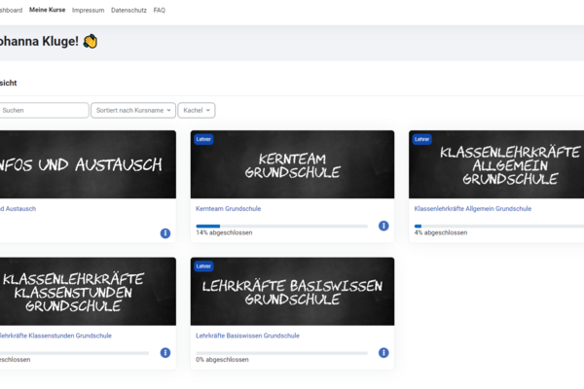The image size is (584, 389).
Task: Open Klassenlehrkräfte Allgemein Grundschule course link
Action: click(473, 208)
